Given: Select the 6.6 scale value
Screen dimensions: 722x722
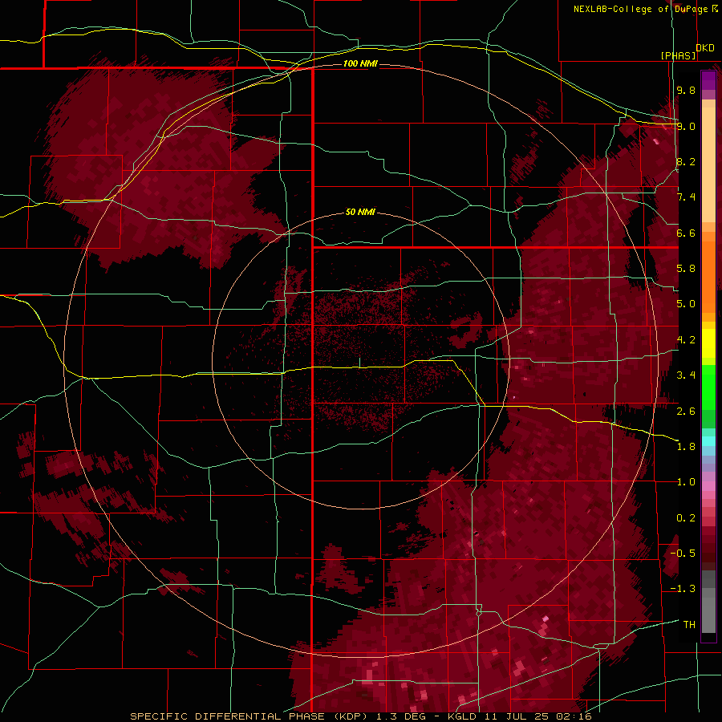Looking at the screenshot, I should (x=686, y=233).
